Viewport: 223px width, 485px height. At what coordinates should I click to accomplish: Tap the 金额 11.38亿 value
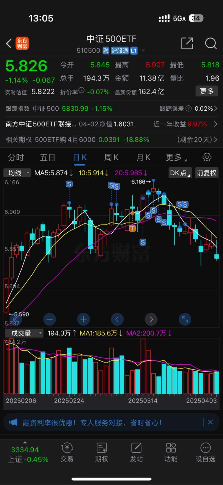click(152, 78)
